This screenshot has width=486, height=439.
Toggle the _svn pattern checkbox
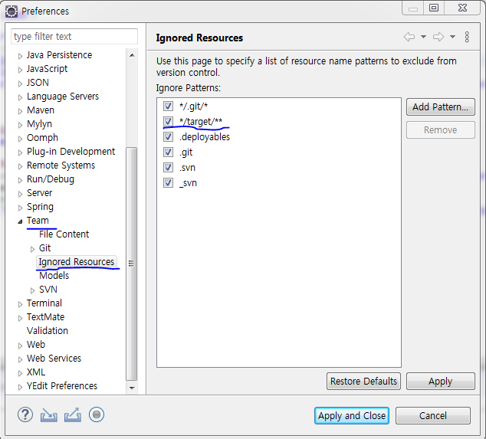(168, 183)
